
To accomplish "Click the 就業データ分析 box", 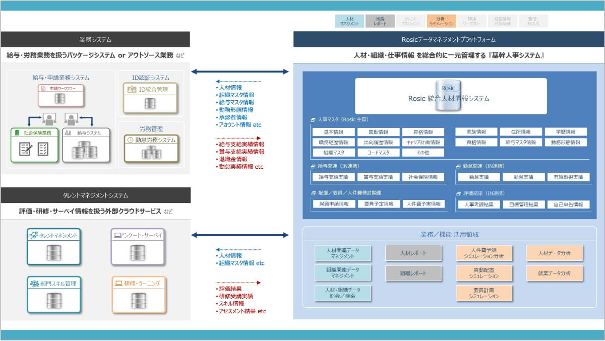I will pyautogui.click(x=555, y=273).
